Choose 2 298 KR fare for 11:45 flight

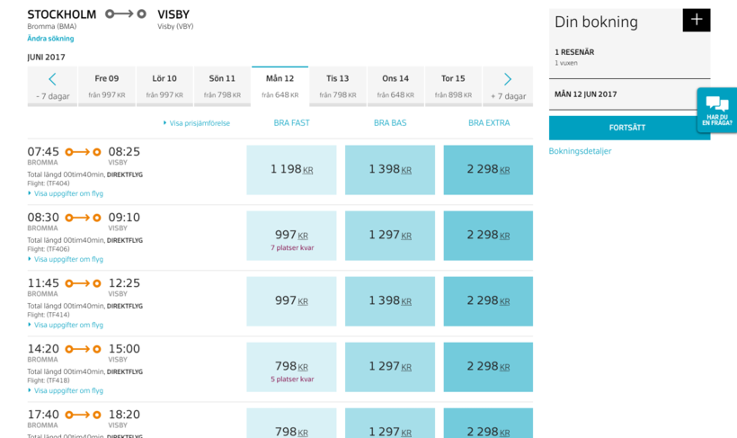(488, 301)
